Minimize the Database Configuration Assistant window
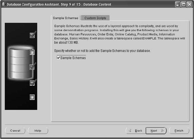This screenshot has width=194, height=139. click(x=178, y=5)
